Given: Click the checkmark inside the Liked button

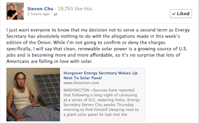Looking at the screenshot, I should pyautogui.click(x=174, y=14).
